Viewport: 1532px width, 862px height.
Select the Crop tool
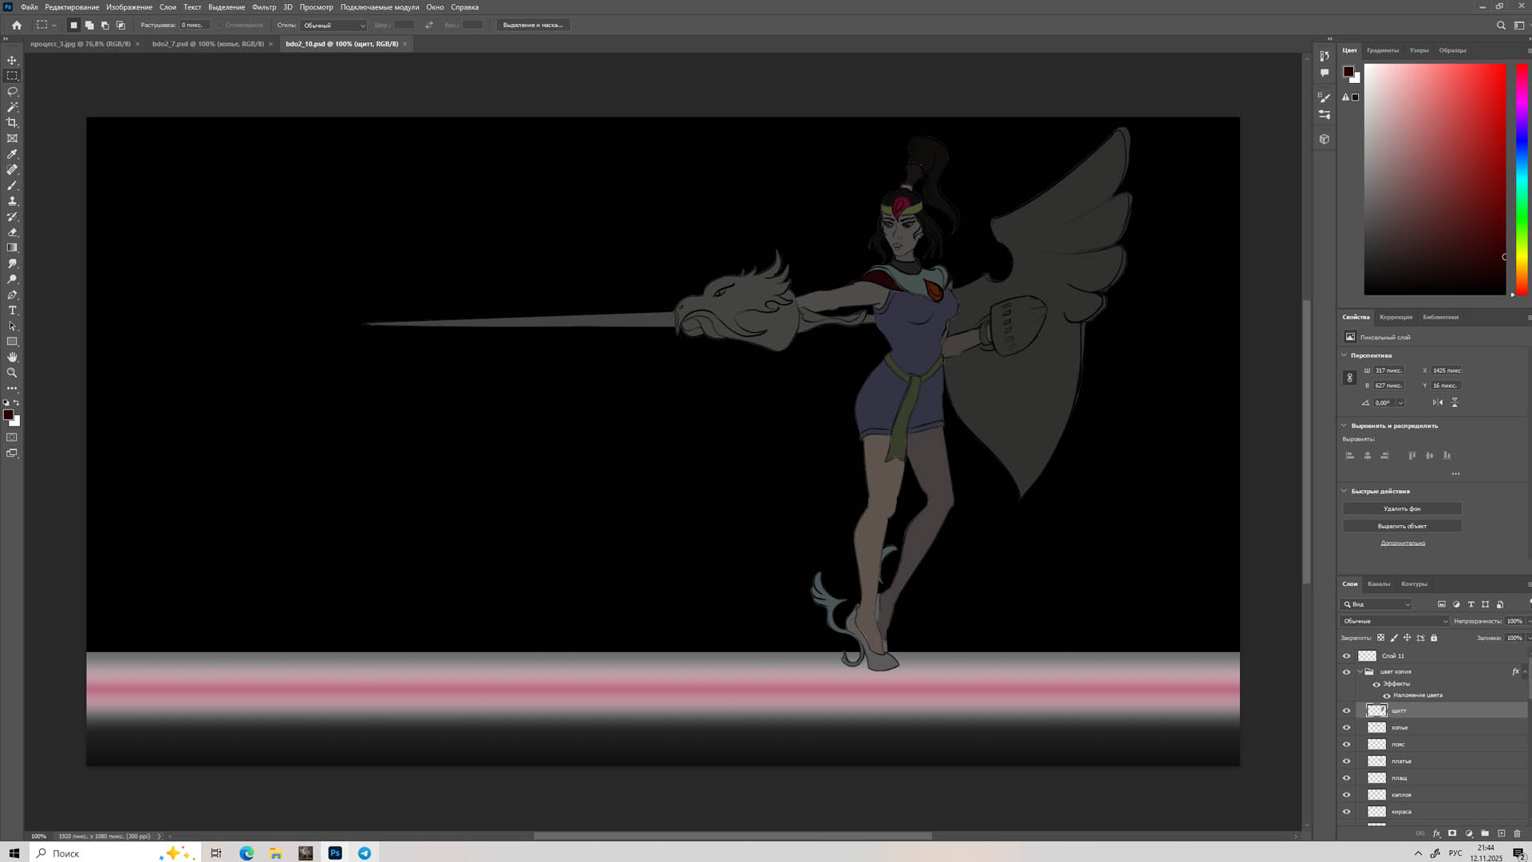click(12, 123)
